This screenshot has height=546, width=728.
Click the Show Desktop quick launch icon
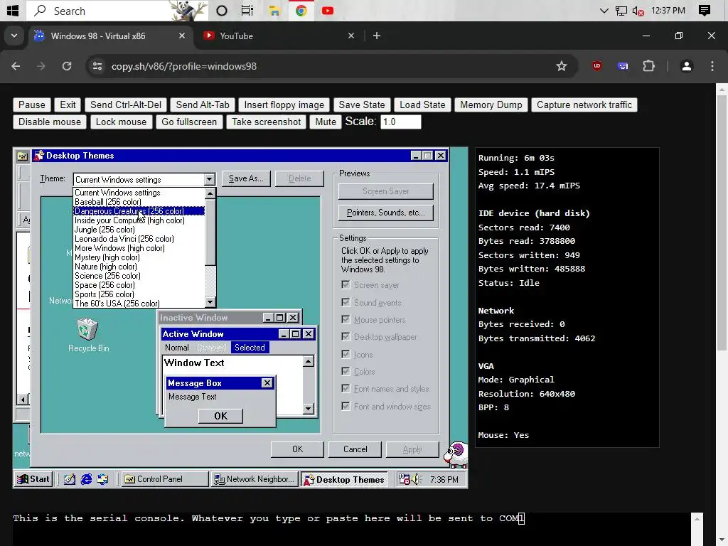tap(70, 479)
